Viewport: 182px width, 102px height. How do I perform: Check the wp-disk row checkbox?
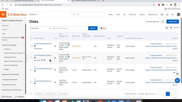31,58
